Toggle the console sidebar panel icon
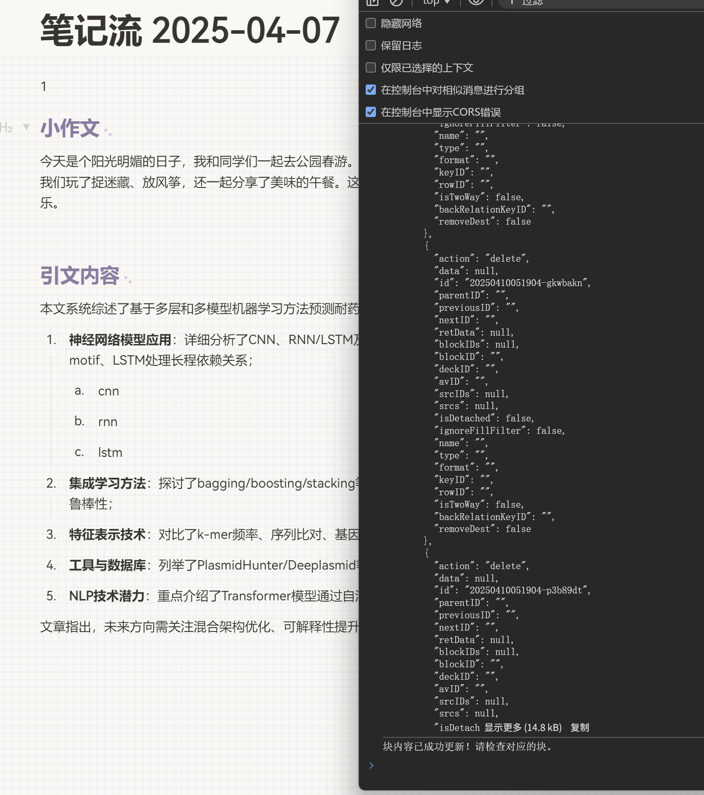The image size is (704, 795). pos(372,2)
